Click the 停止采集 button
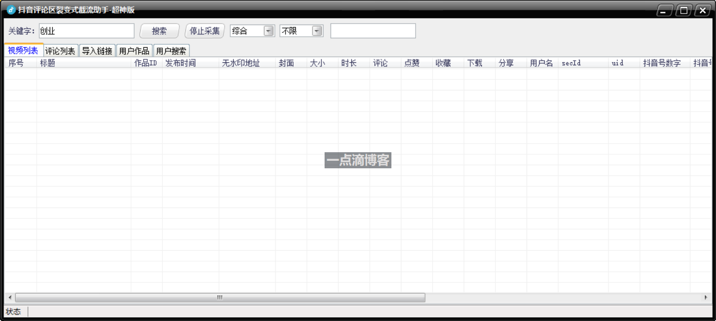This screenshot has height=321, width=716. (x=204, y=31)
